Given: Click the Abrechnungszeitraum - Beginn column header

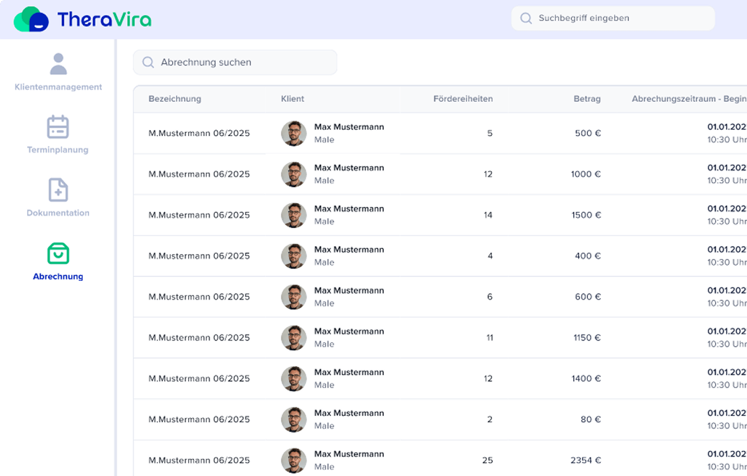Looking at the screenshot, I should pos(689,99).
